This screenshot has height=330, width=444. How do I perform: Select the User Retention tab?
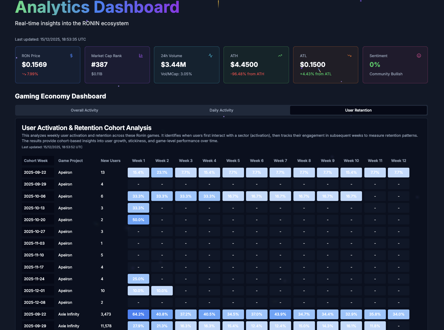click(x=358, y=110)
